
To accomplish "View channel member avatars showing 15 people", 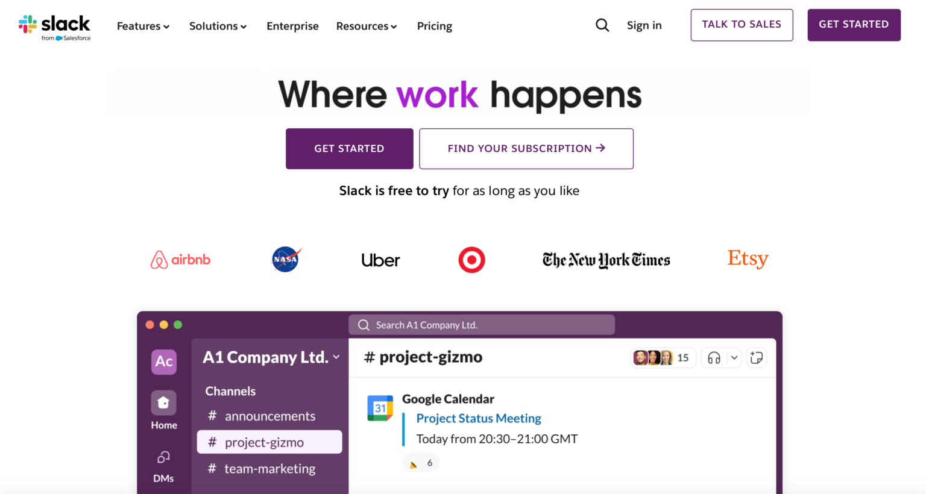I will click(663, 357).
